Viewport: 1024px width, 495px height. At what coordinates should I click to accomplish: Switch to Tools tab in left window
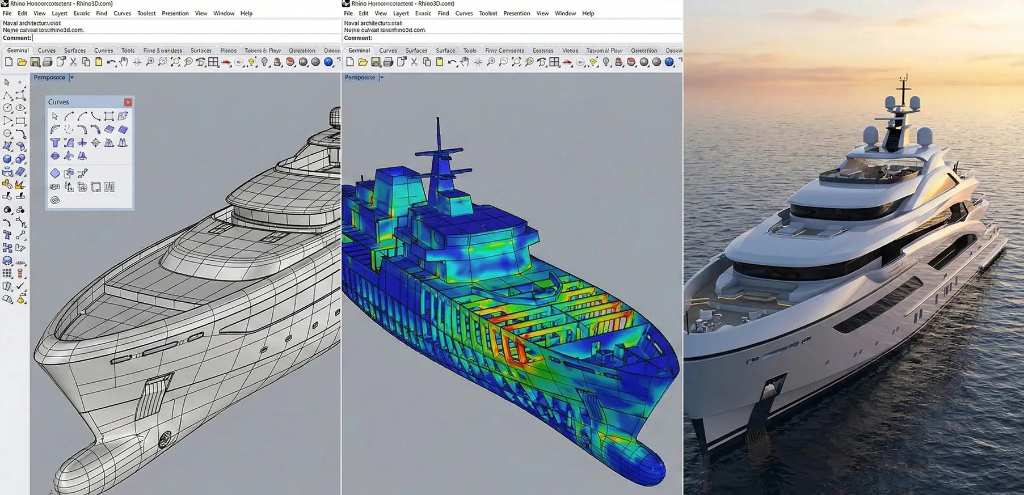click(128, 50)
